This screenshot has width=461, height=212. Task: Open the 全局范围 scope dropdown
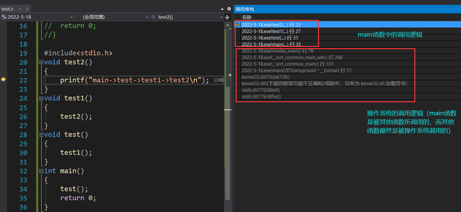(147, 17)
